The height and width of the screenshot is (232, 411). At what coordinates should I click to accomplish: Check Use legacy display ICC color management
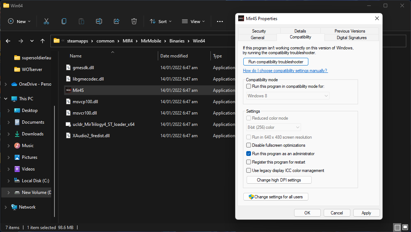click(x=248, y=170)
